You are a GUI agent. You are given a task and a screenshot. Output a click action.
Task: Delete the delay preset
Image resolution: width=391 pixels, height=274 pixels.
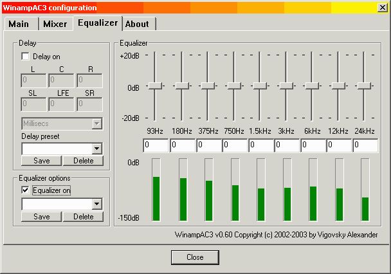tap(84, 161)
